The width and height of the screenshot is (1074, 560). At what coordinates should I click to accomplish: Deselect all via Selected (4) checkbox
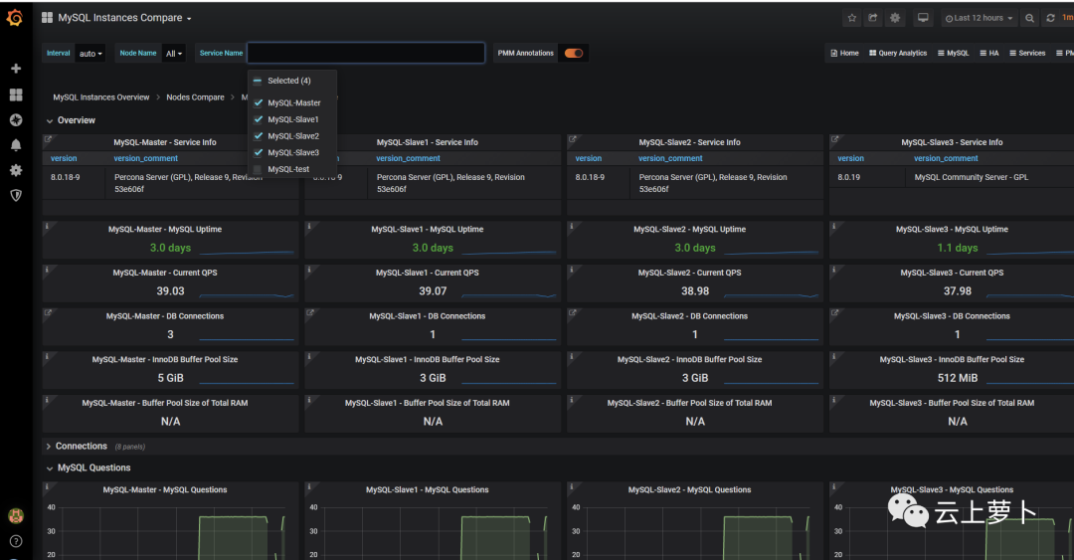(x=258, y=81)
